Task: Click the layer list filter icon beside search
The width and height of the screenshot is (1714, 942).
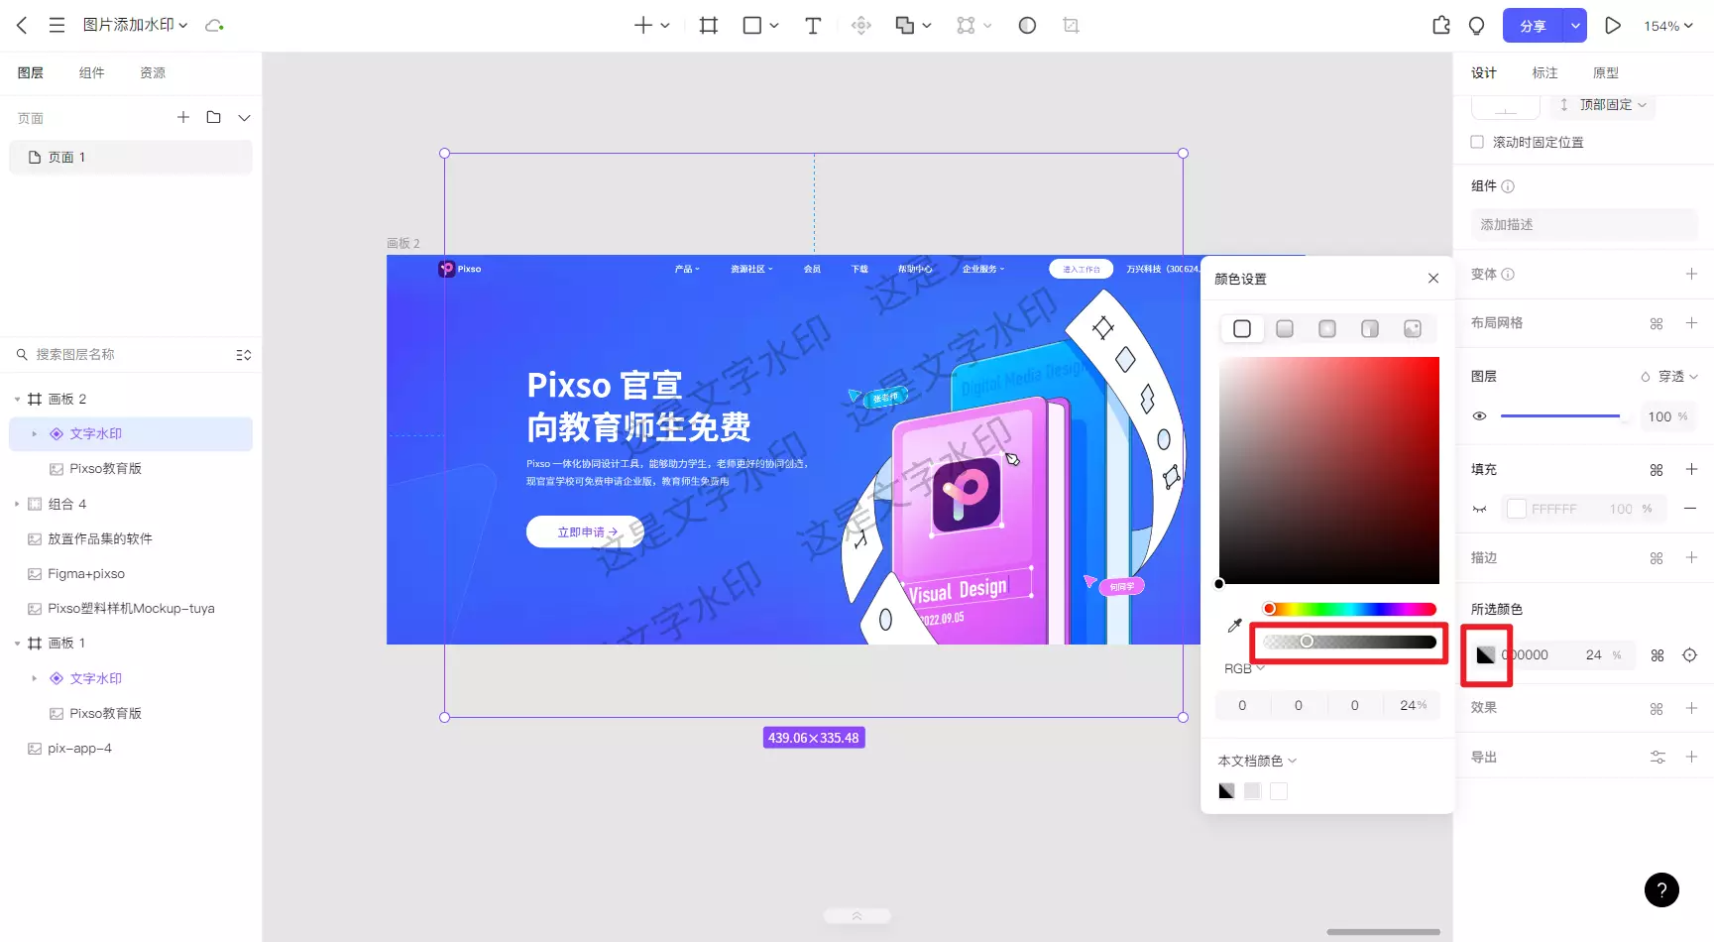Action: coord(244,355)
